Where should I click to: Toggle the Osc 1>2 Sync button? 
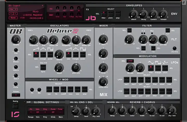pyautogui.click(x=43, y=67)
